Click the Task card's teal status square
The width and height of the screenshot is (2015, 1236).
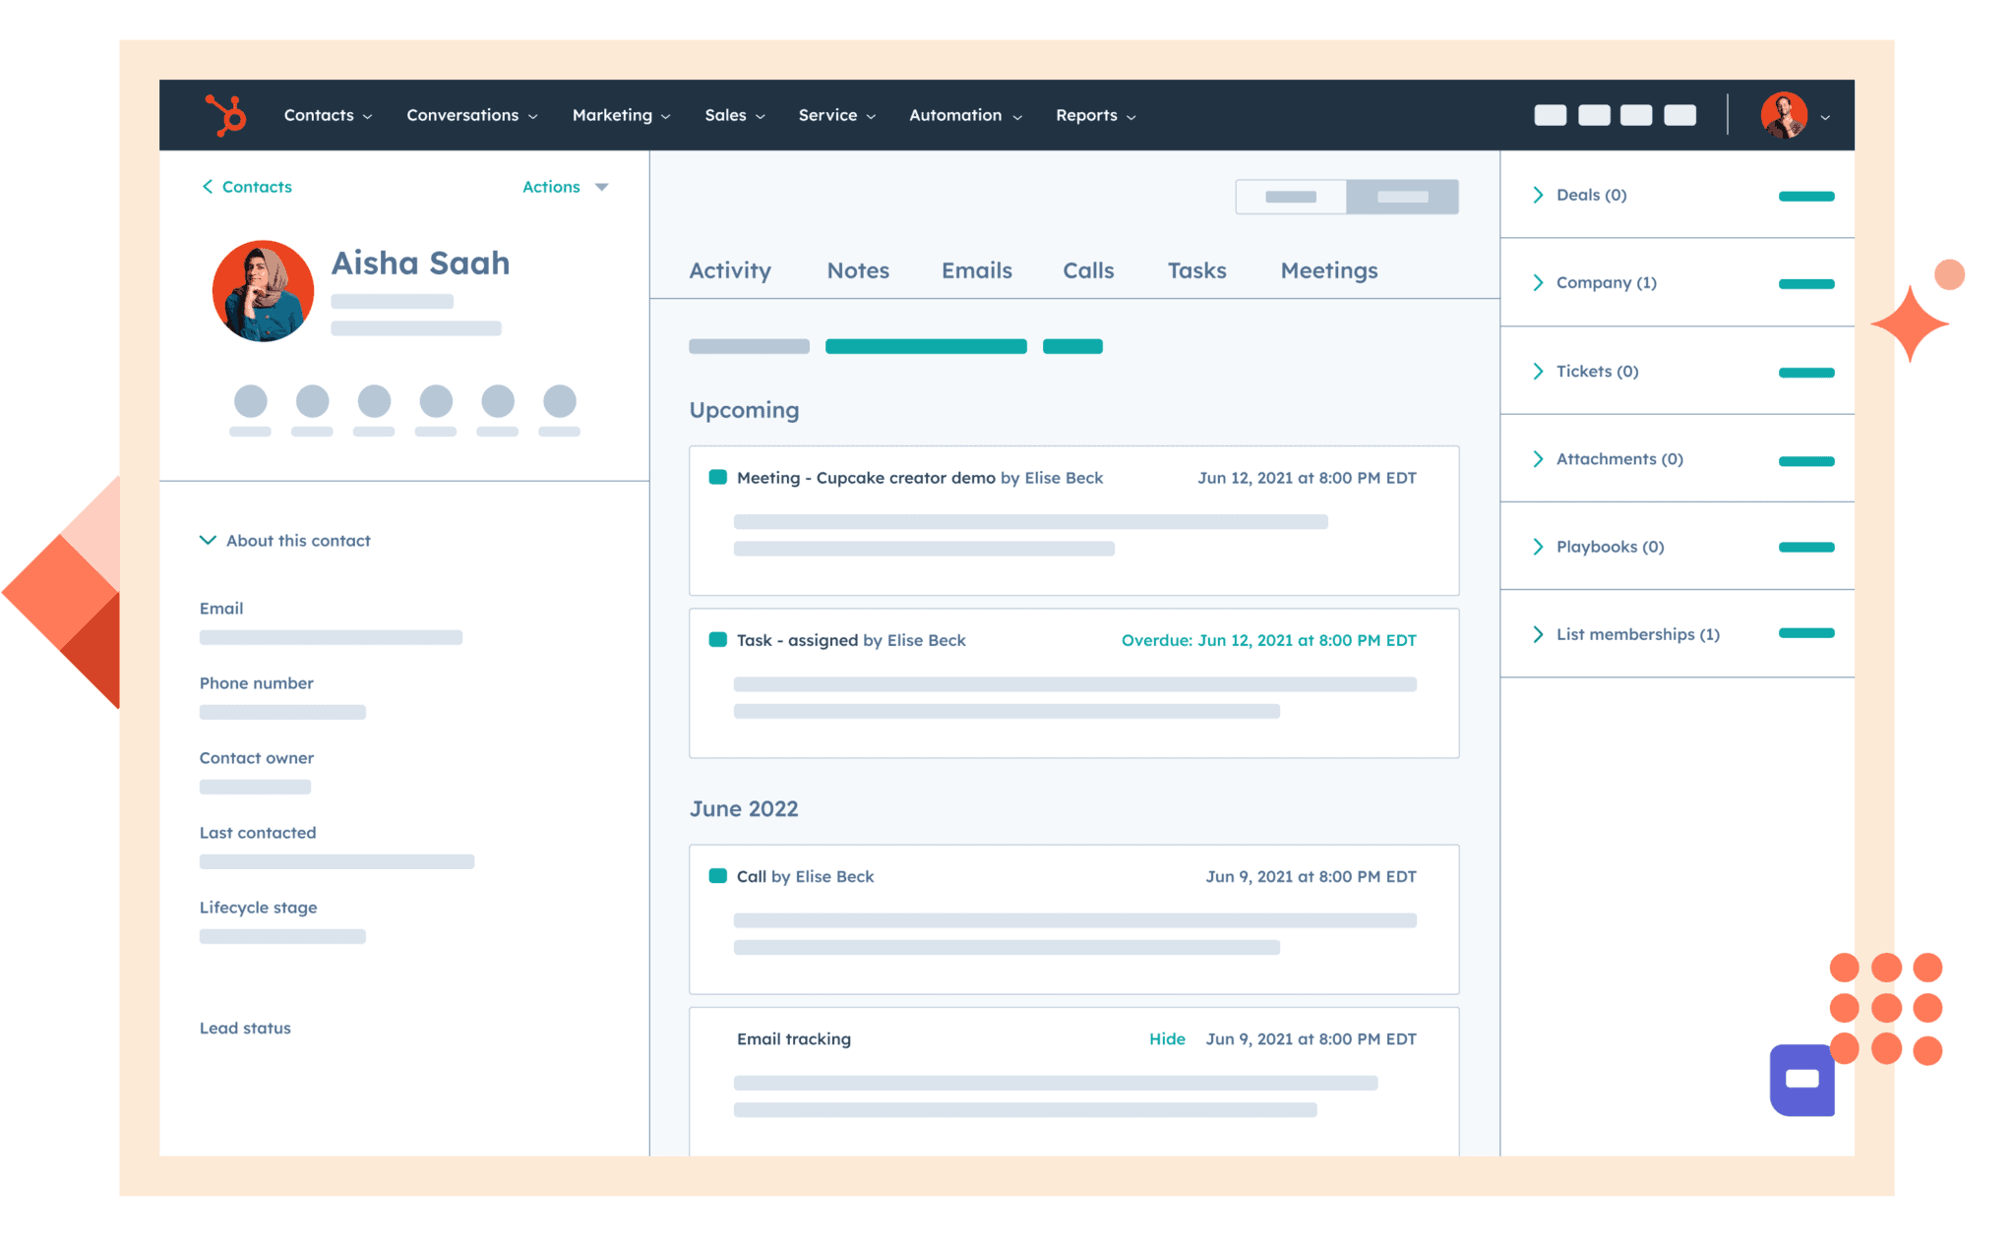717,639
